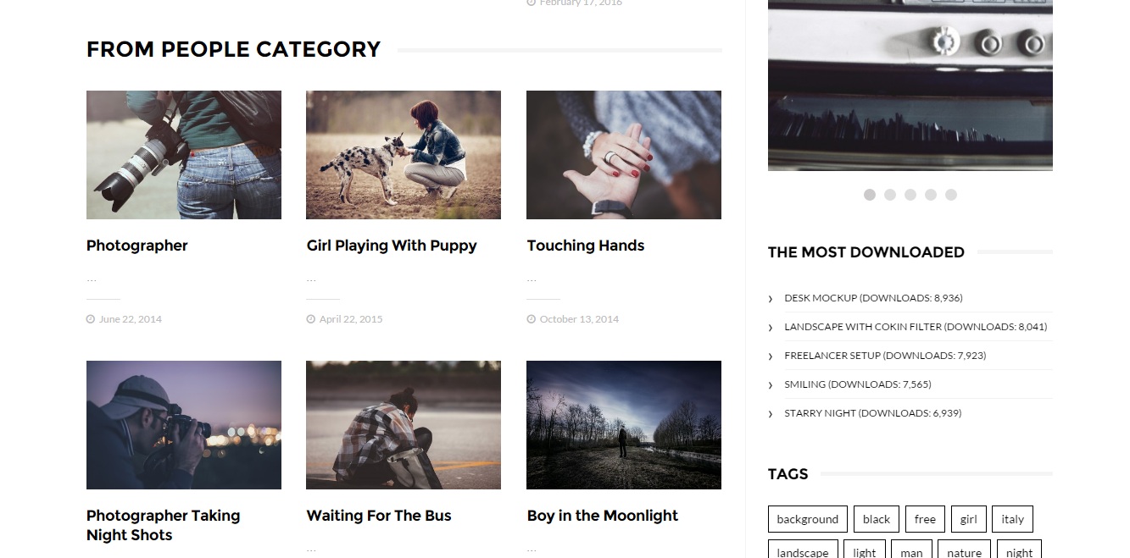1130x558 pixels.
Task: Open the girl tag
Action: tap(969, 519)
